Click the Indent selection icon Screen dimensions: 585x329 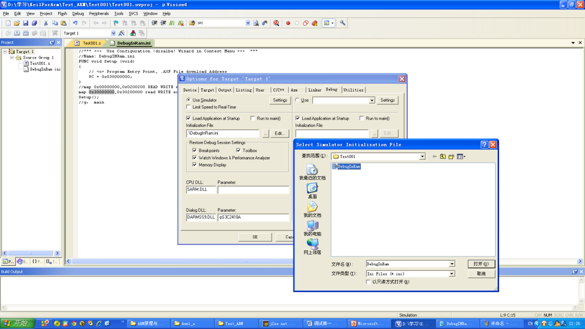154,23
